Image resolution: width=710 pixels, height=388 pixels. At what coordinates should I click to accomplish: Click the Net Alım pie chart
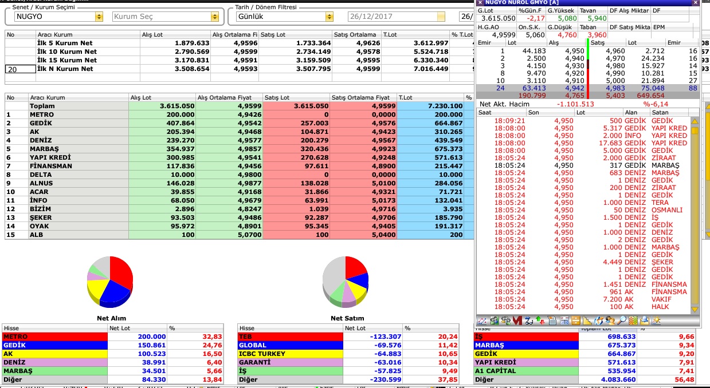click(110, 282)
